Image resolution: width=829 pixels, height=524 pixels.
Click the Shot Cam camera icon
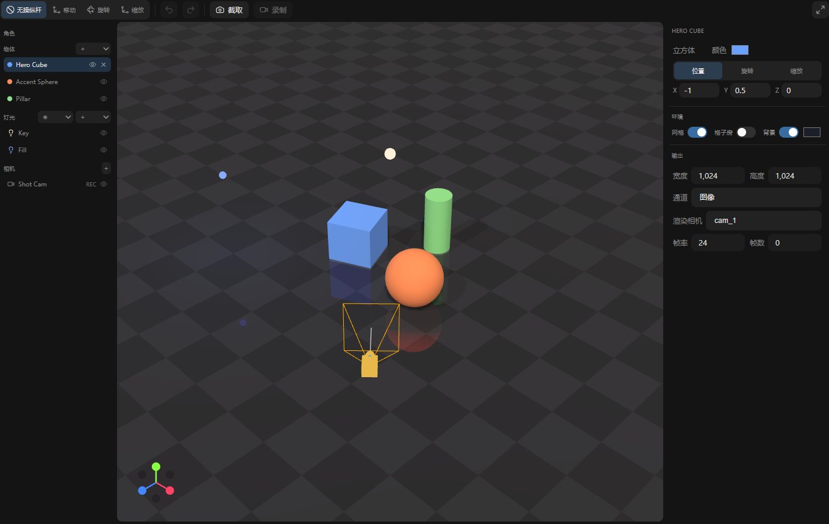[x=10, y=184]
